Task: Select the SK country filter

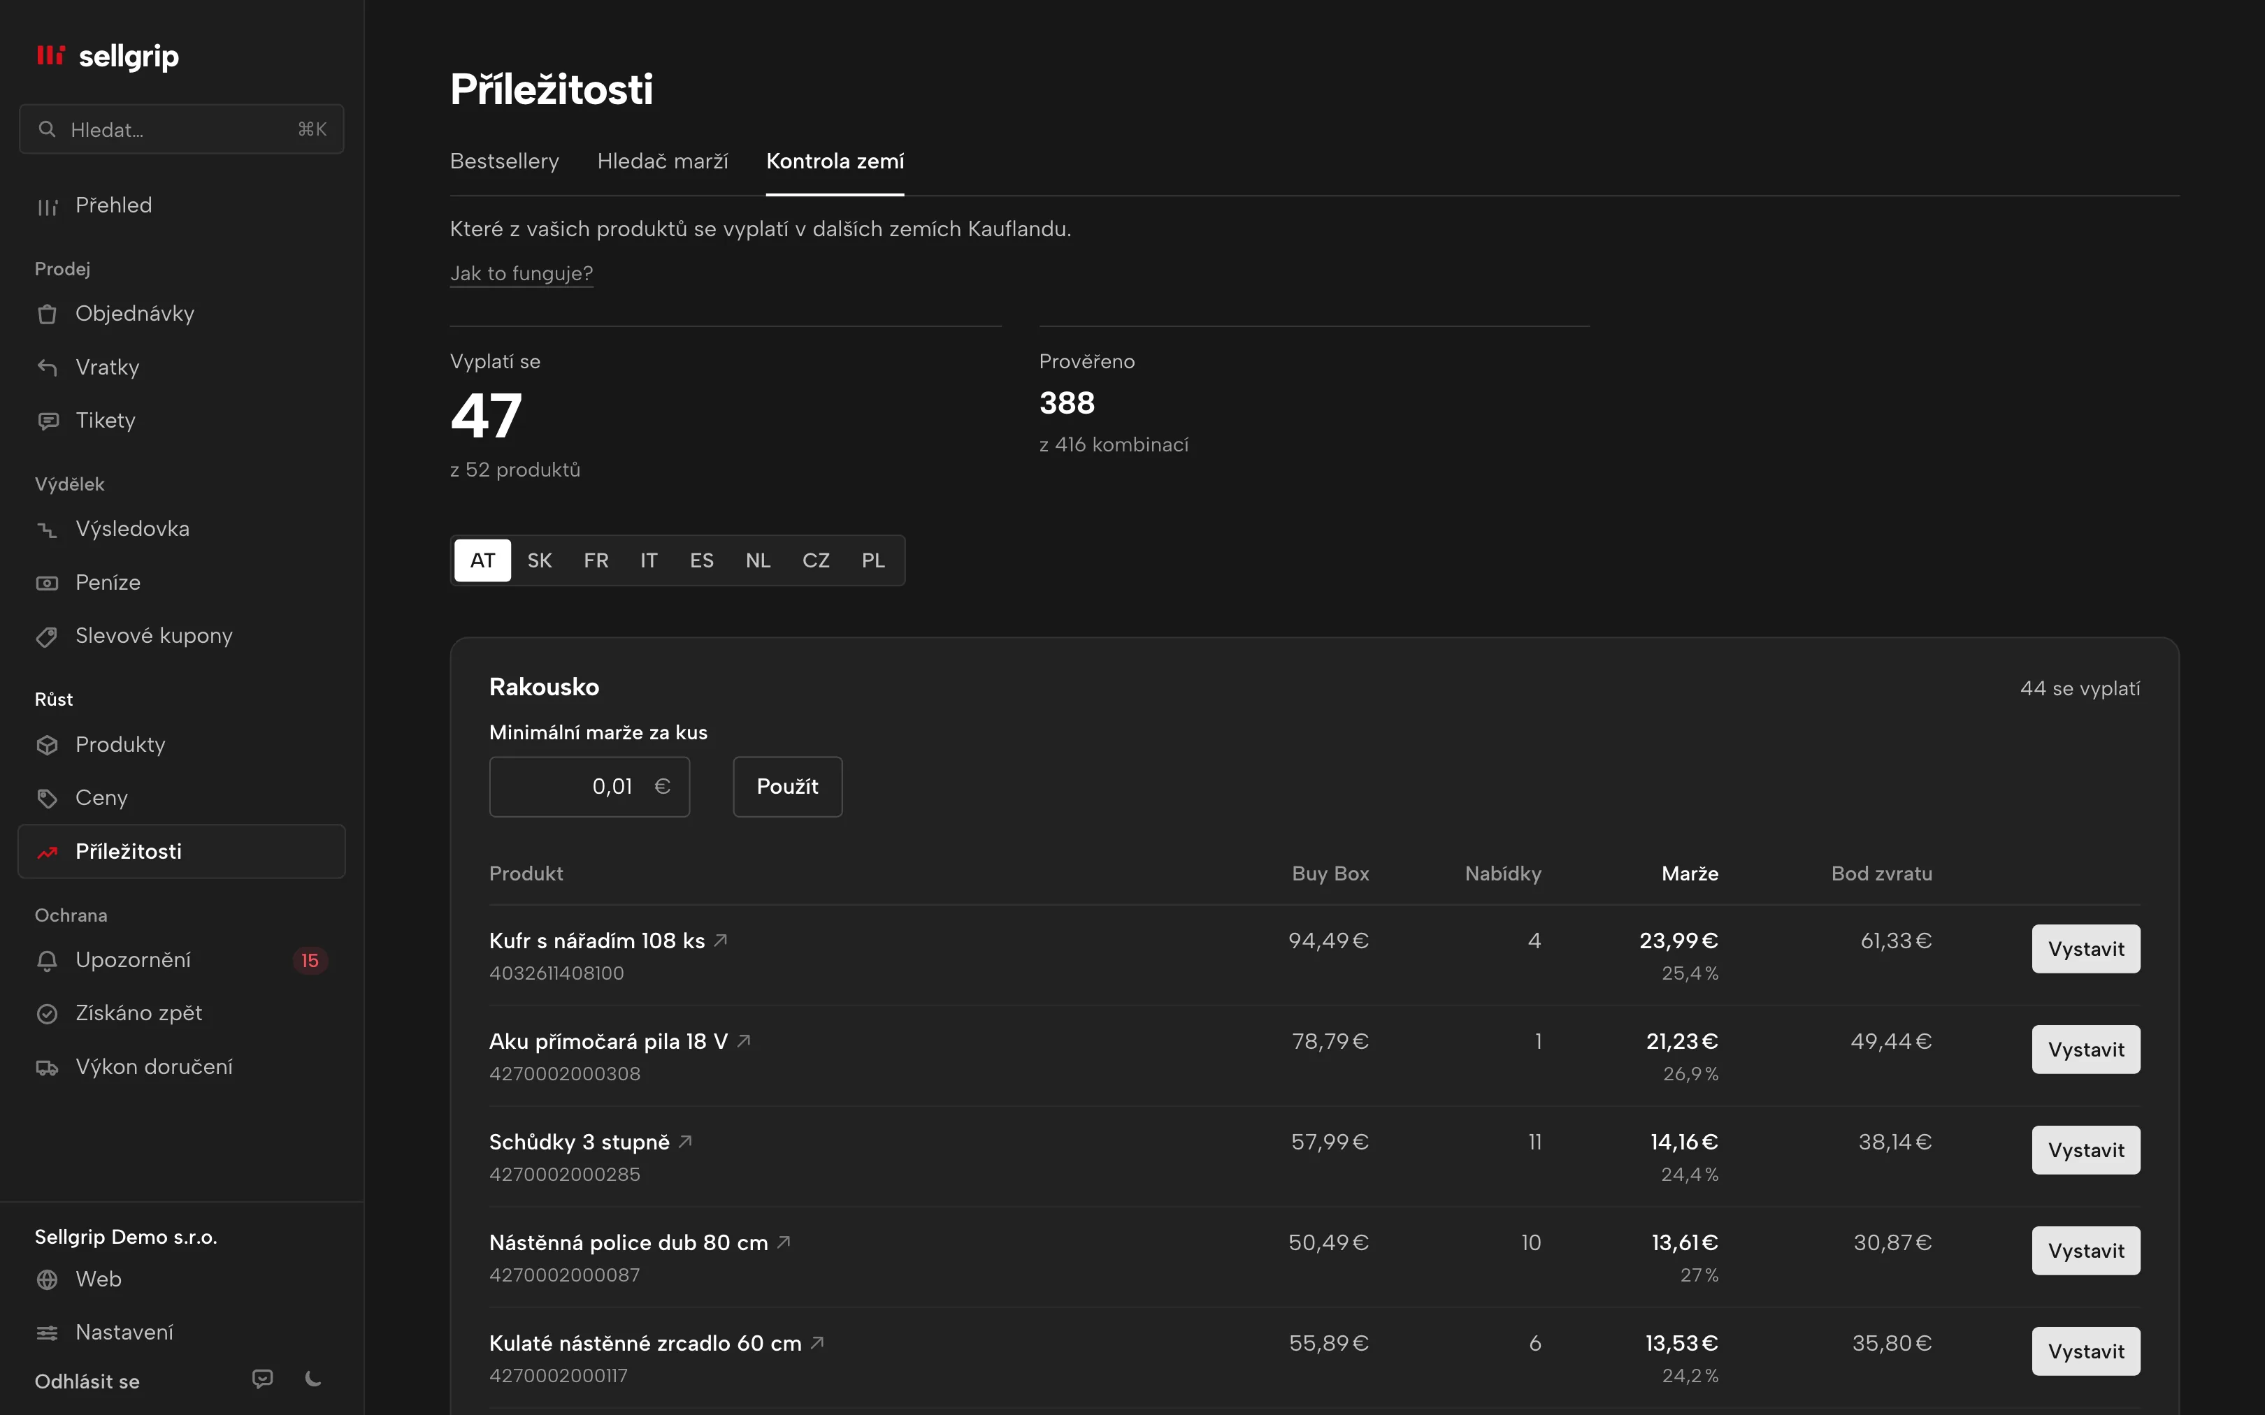Action: pyautogui.click(x=539, y=560)
